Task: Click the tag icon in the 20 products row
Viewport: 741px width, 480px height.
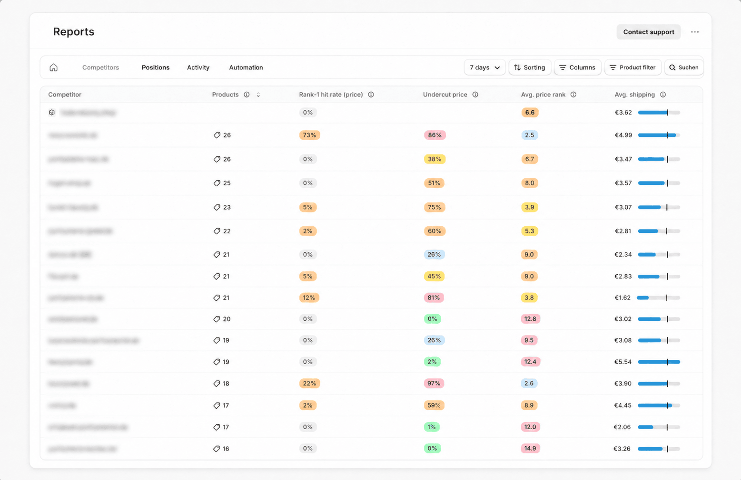Action: 217,319
